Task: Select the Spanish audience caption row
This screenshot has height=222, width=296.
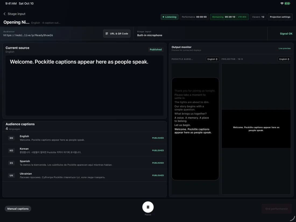Action: tap(84, 163)
